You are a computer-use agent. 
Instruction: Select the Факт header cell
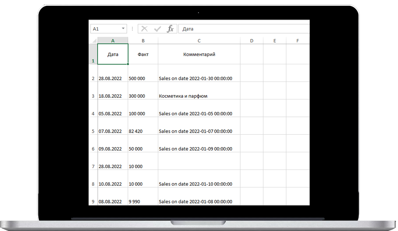(x=143, y=54)
